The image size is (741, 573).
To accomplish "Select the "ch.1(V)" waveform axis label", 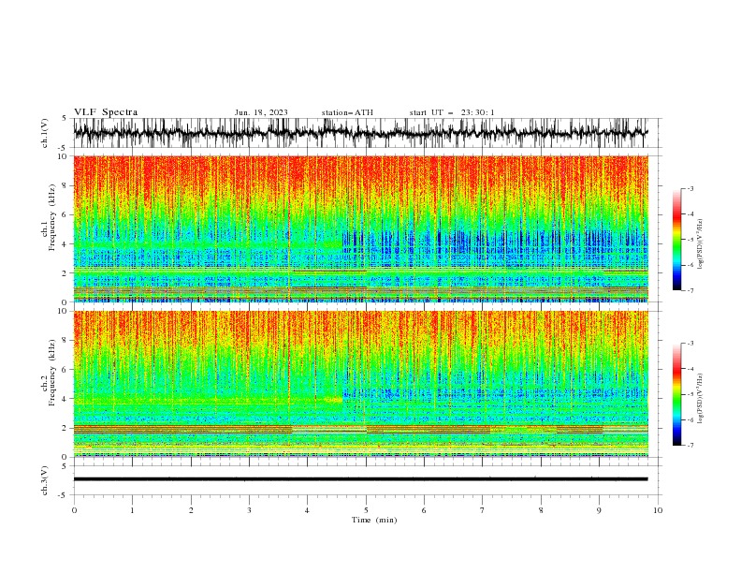I will tap(45, 134).
